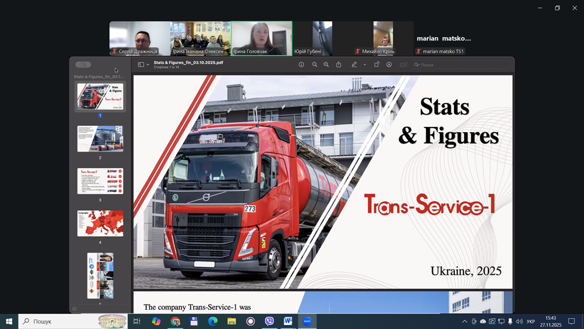Expand the highlight pen options arrow

click(365, 65)
